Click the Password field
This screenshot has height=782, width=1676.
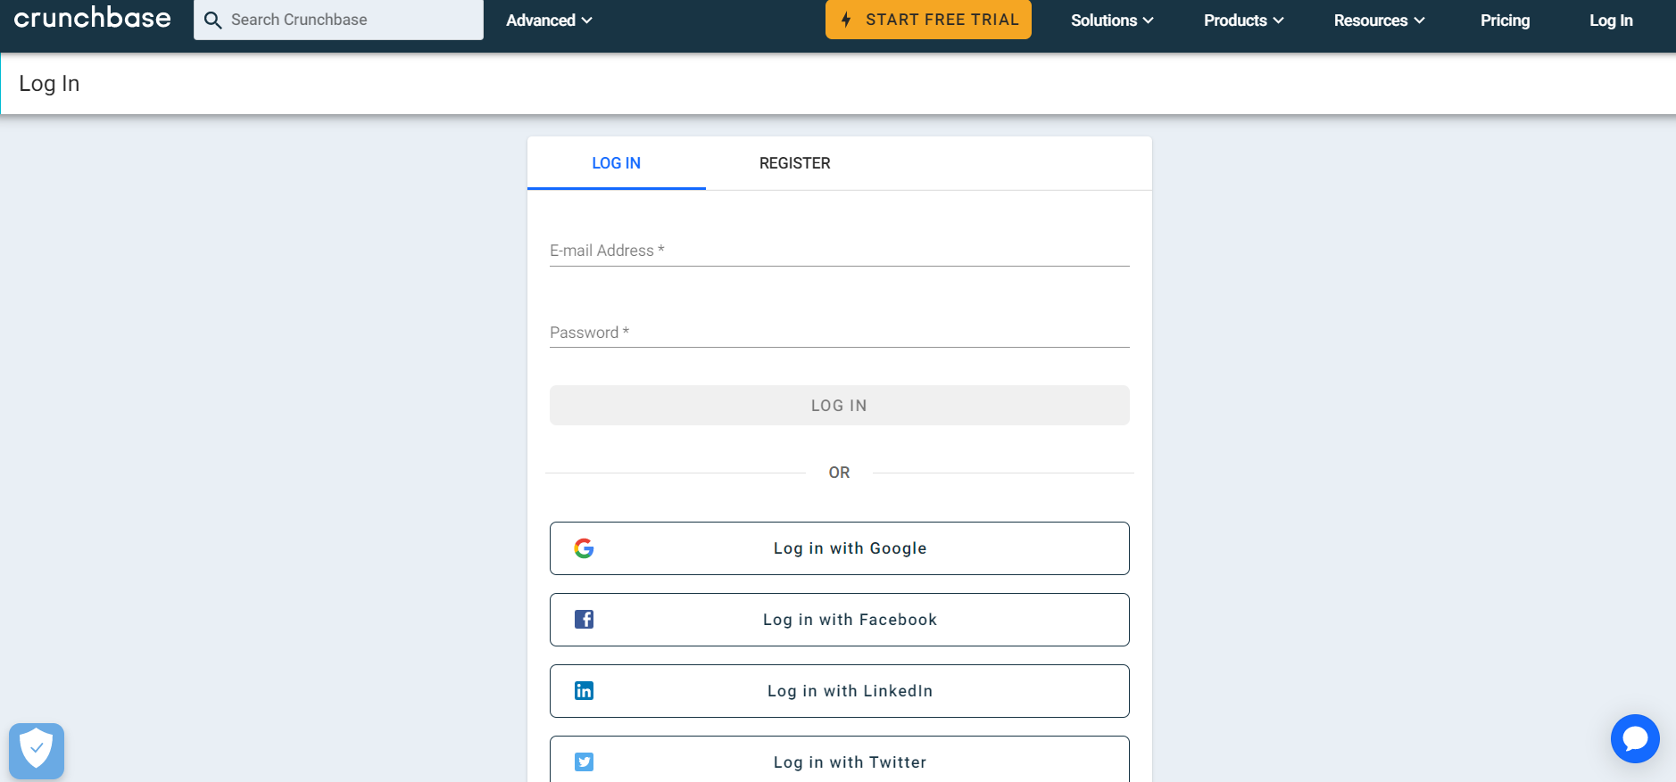[x=839, y=333]
